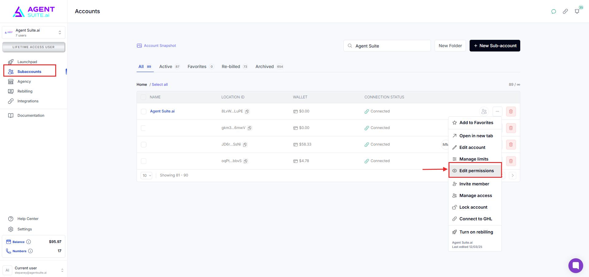
Task: Delete the gkm3...6mwV account row
Action: pyautogui.click(x=511, y=128)
